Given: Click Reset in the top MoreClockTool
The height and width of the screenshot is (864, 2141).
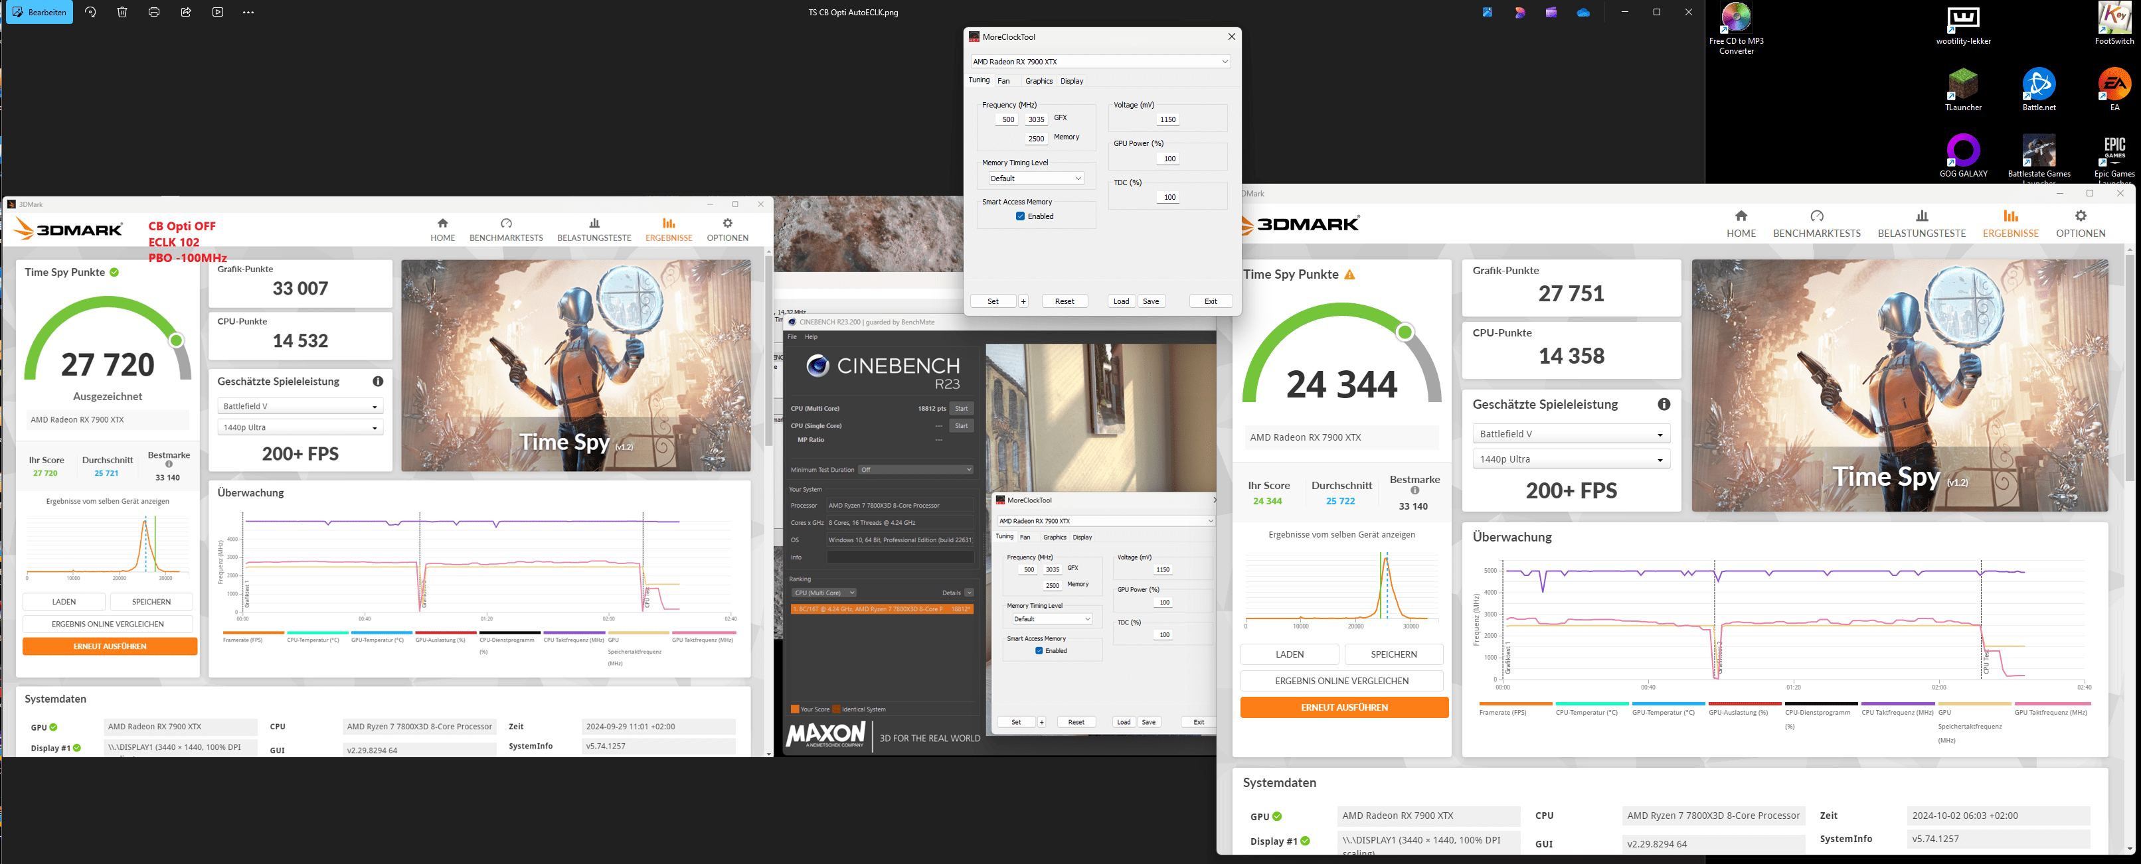Looking at the screenshot, I should [1065, 301].
